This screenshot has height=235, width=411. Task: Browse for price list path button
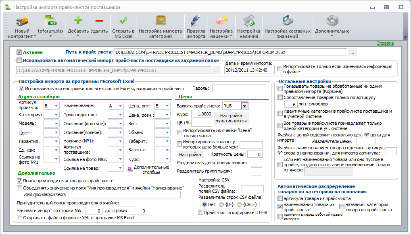coord(352,52)
